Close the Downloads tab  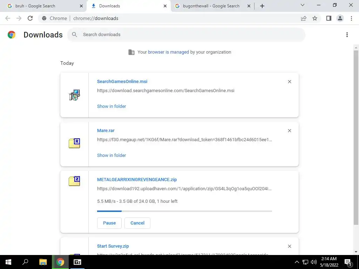click(165, 6)
